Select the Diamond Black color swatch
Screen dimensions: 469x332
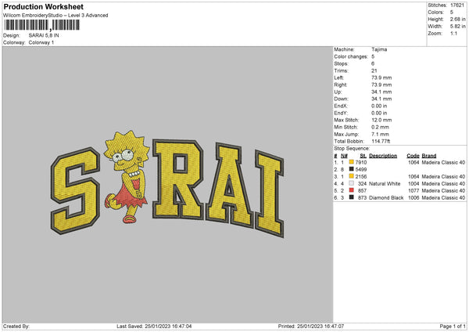point(351,197)
